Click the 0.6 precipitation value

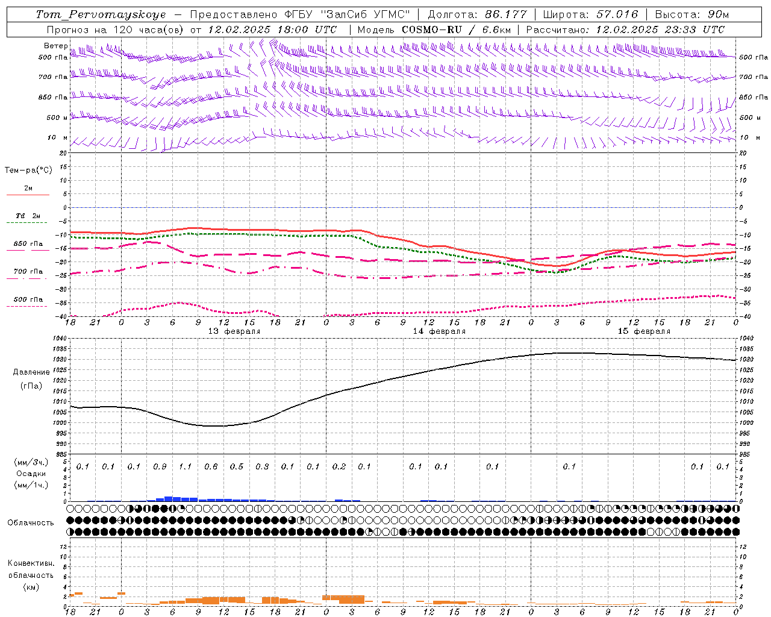pyautogui.click(x=211, y=467)
